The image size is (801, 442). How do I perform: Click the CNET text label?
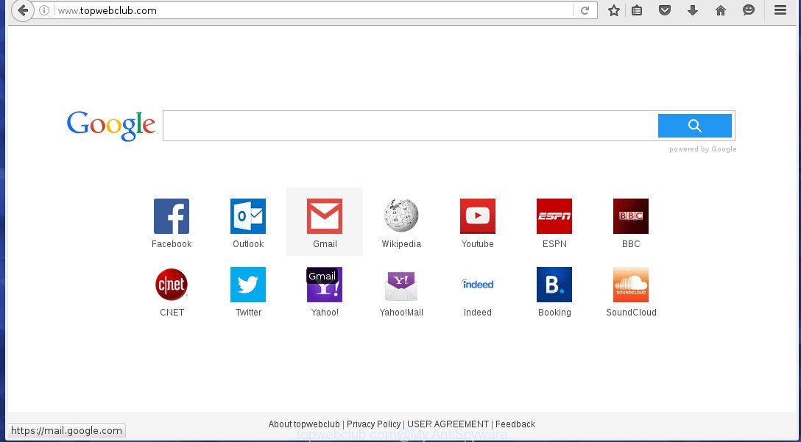172,313
